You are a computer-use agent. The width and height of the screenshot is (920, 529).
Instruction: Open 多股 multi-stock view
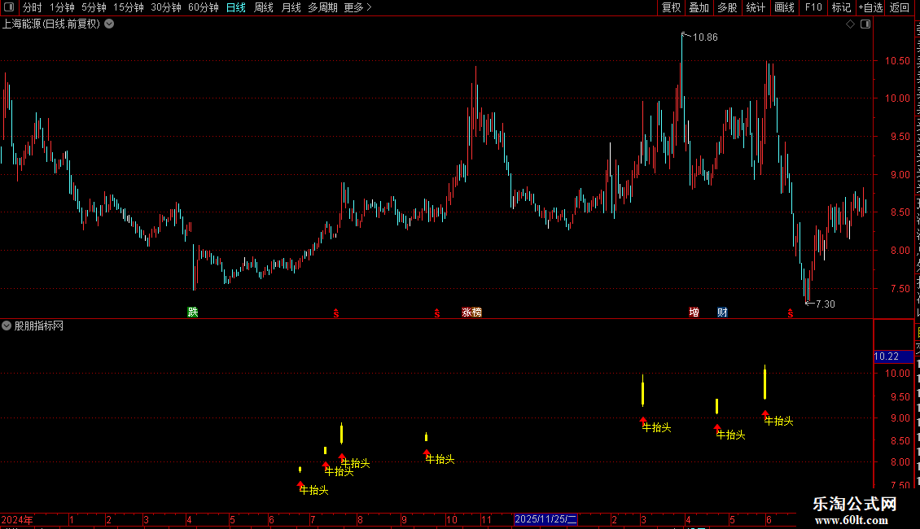tap(727, 7)
